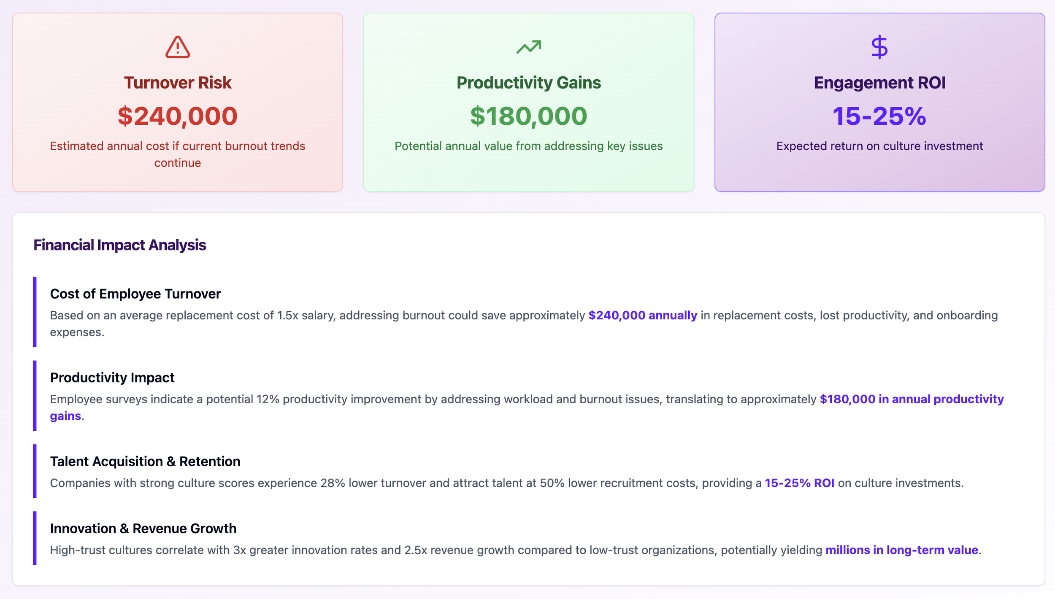
Task: Select the Productivity Impact section heading
Action: point(112,378)
